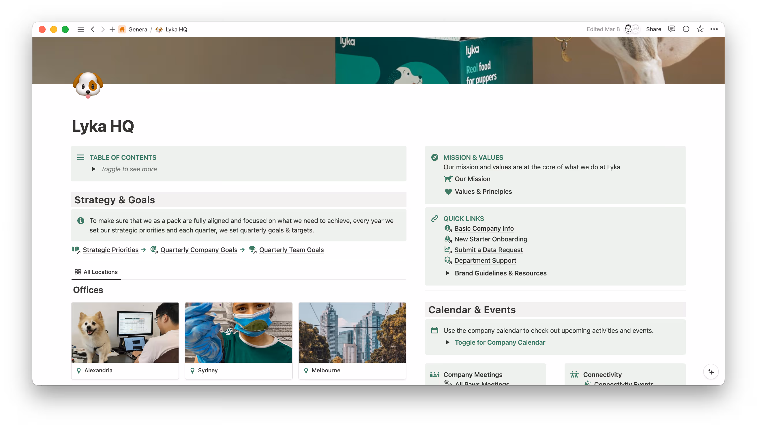Click the Share button

point(653,29)
